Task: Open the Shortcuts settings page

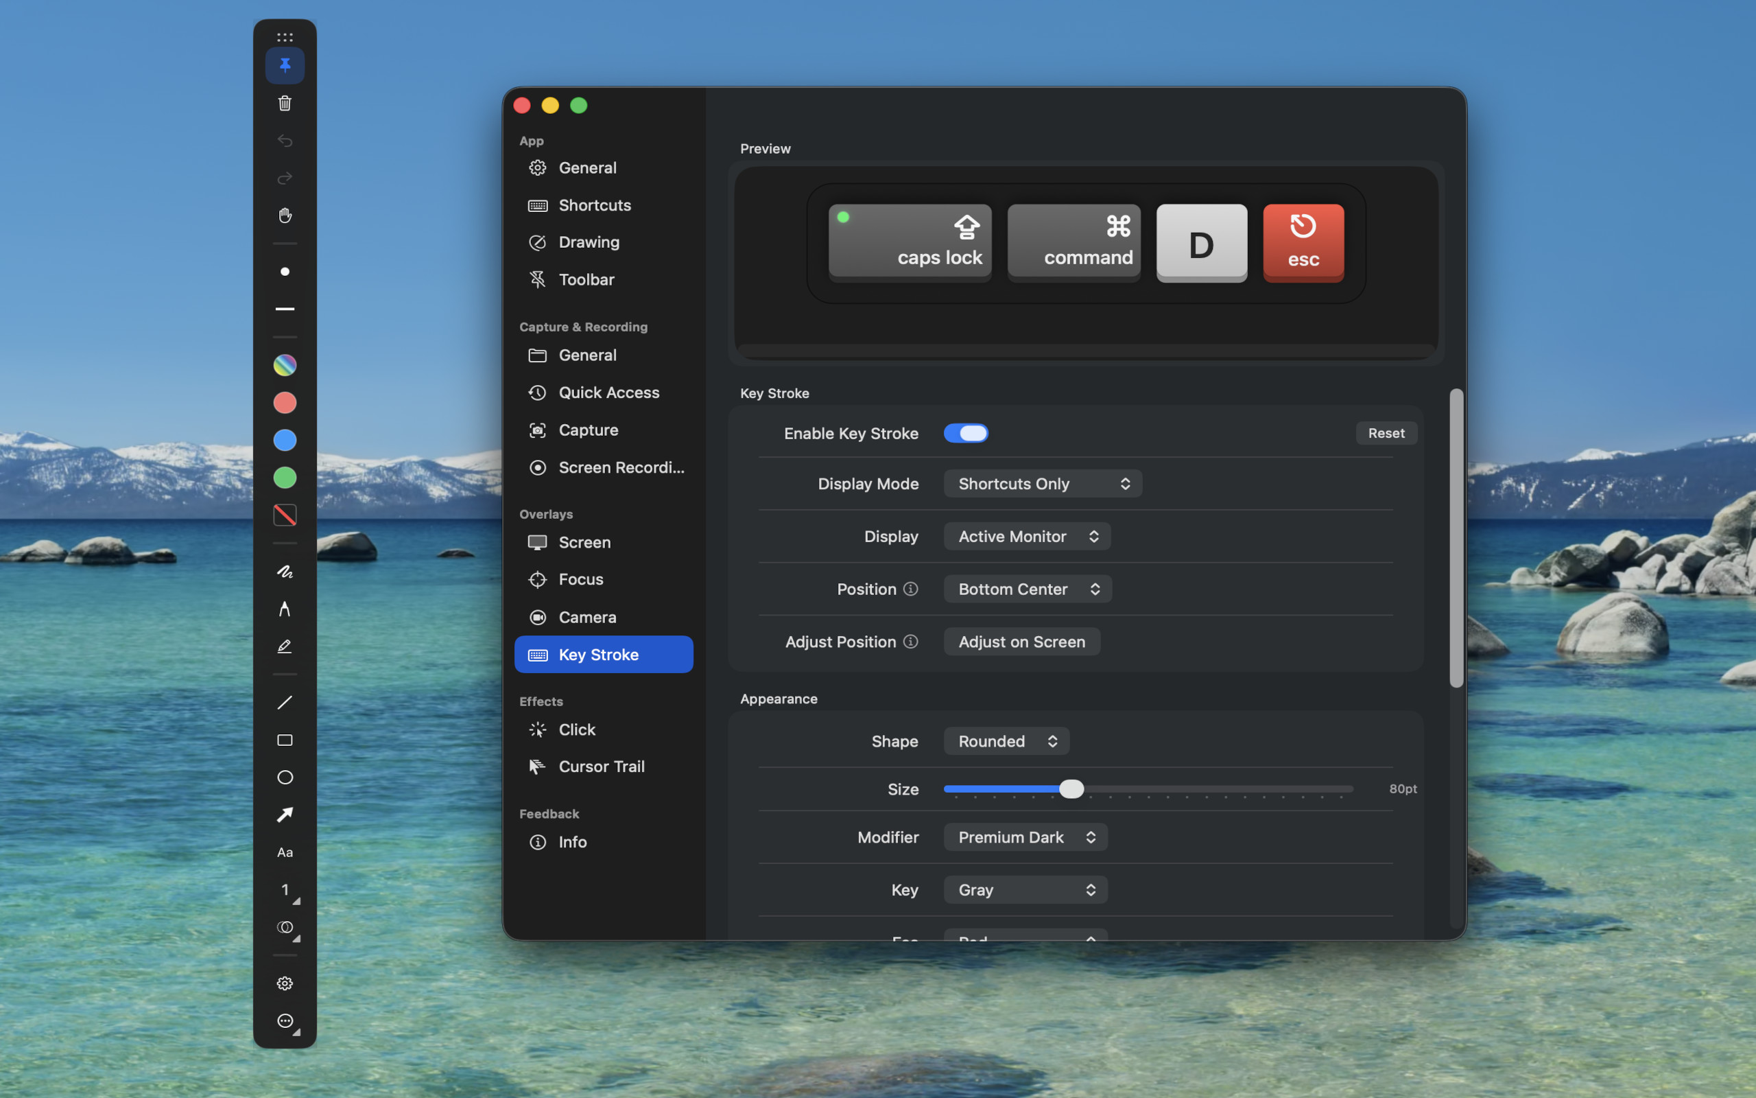Action: tap(604, 205)
